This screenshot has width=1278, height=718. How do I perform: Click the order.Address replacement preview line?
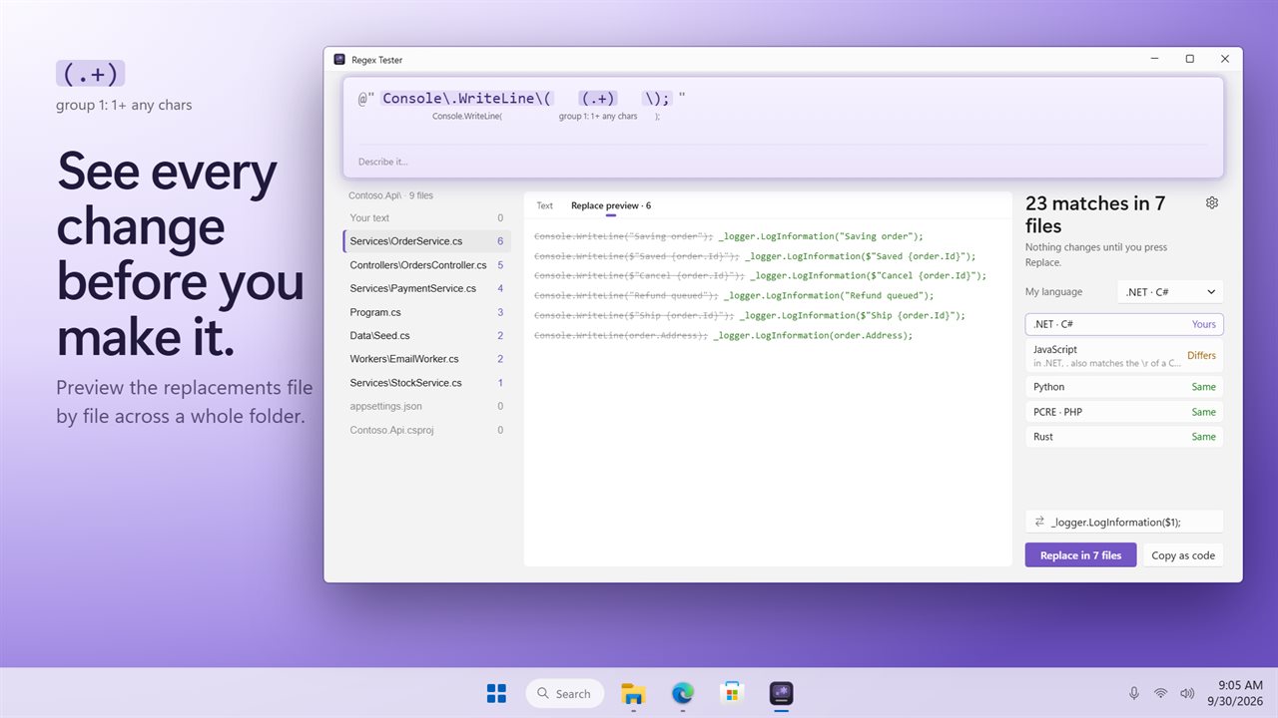[x=723, y=335]
